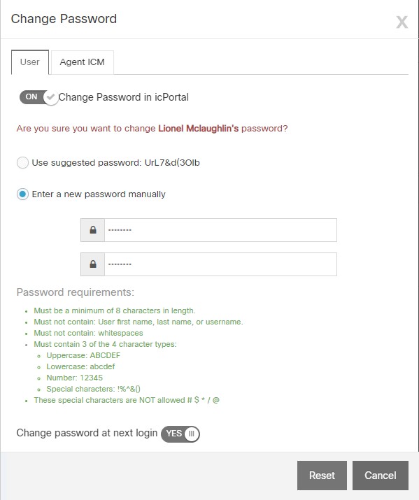This screenshot has height=500, width=419.
Task: Click the 'Change password at next login' label
Action: [x=87, y=433]
